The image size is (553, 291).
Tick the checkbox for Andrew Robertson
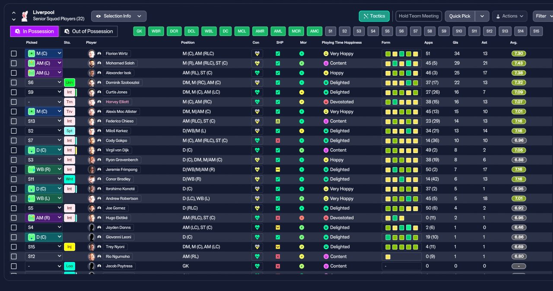coord(14,198)
